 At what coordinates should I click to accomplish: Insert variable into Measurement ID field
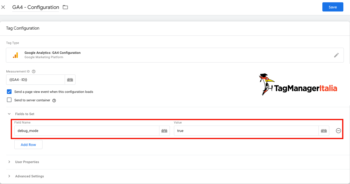[x=70, y=80]
